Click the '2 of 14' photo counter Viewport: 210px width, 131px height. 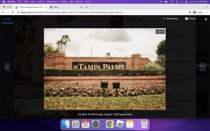point(160,32)
